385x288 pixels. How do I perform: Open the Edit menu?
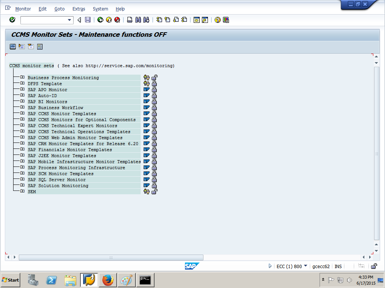click(x=42, y=9)
